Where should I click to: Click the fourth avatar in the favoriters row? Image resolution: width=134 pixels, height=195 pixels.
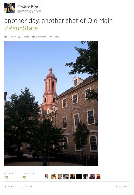[66, 176]
